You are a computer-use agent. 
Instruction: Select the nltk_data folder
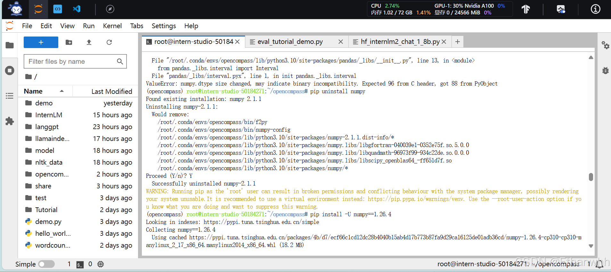(78, 162)
